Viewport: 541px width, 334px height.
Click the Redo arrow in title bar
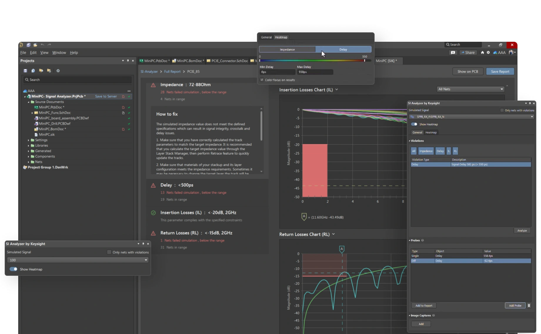(49, 45)
